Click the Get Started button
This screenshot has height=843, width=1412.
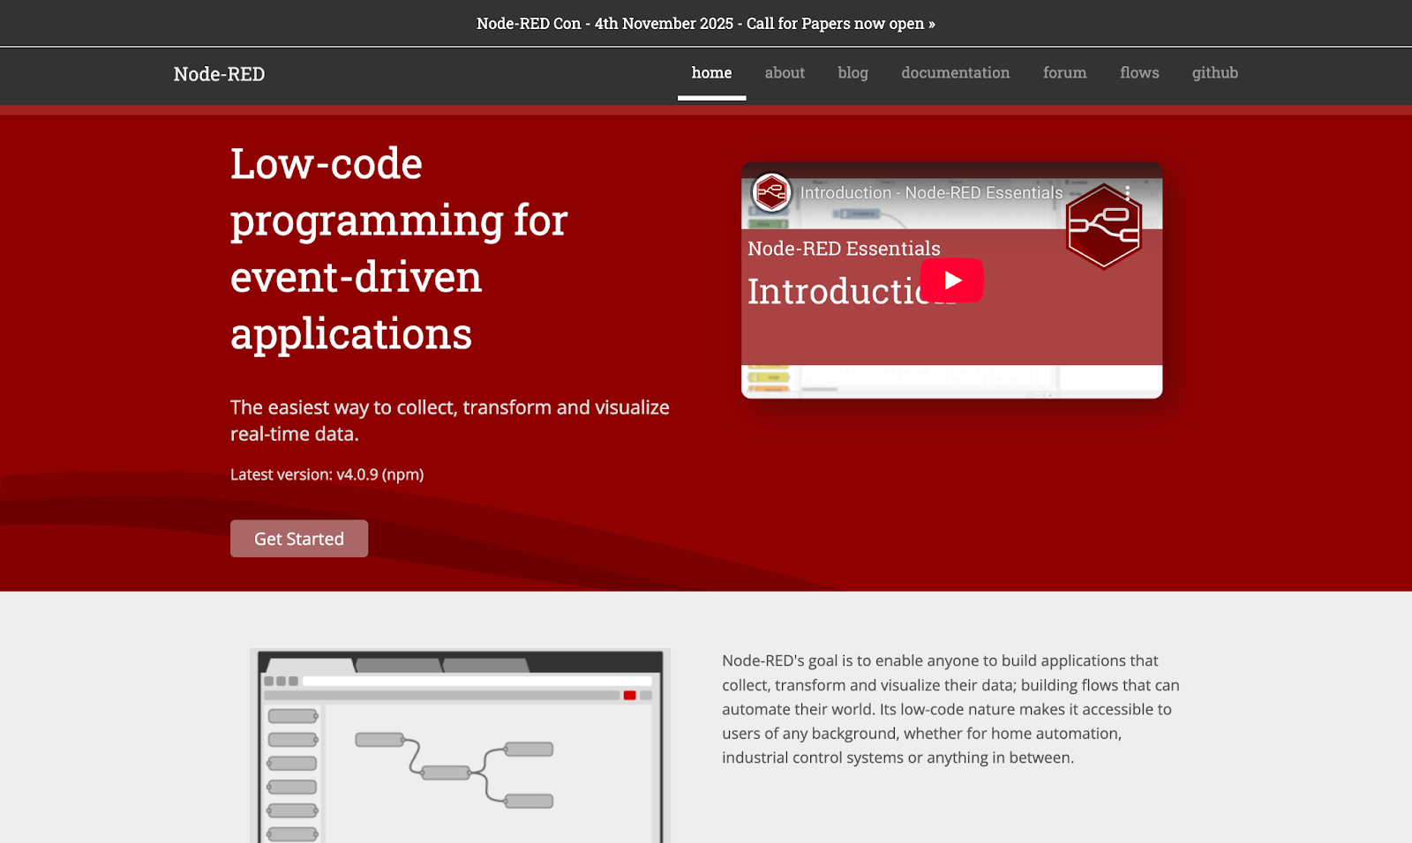pyautogui.click(x=299, y=539)
